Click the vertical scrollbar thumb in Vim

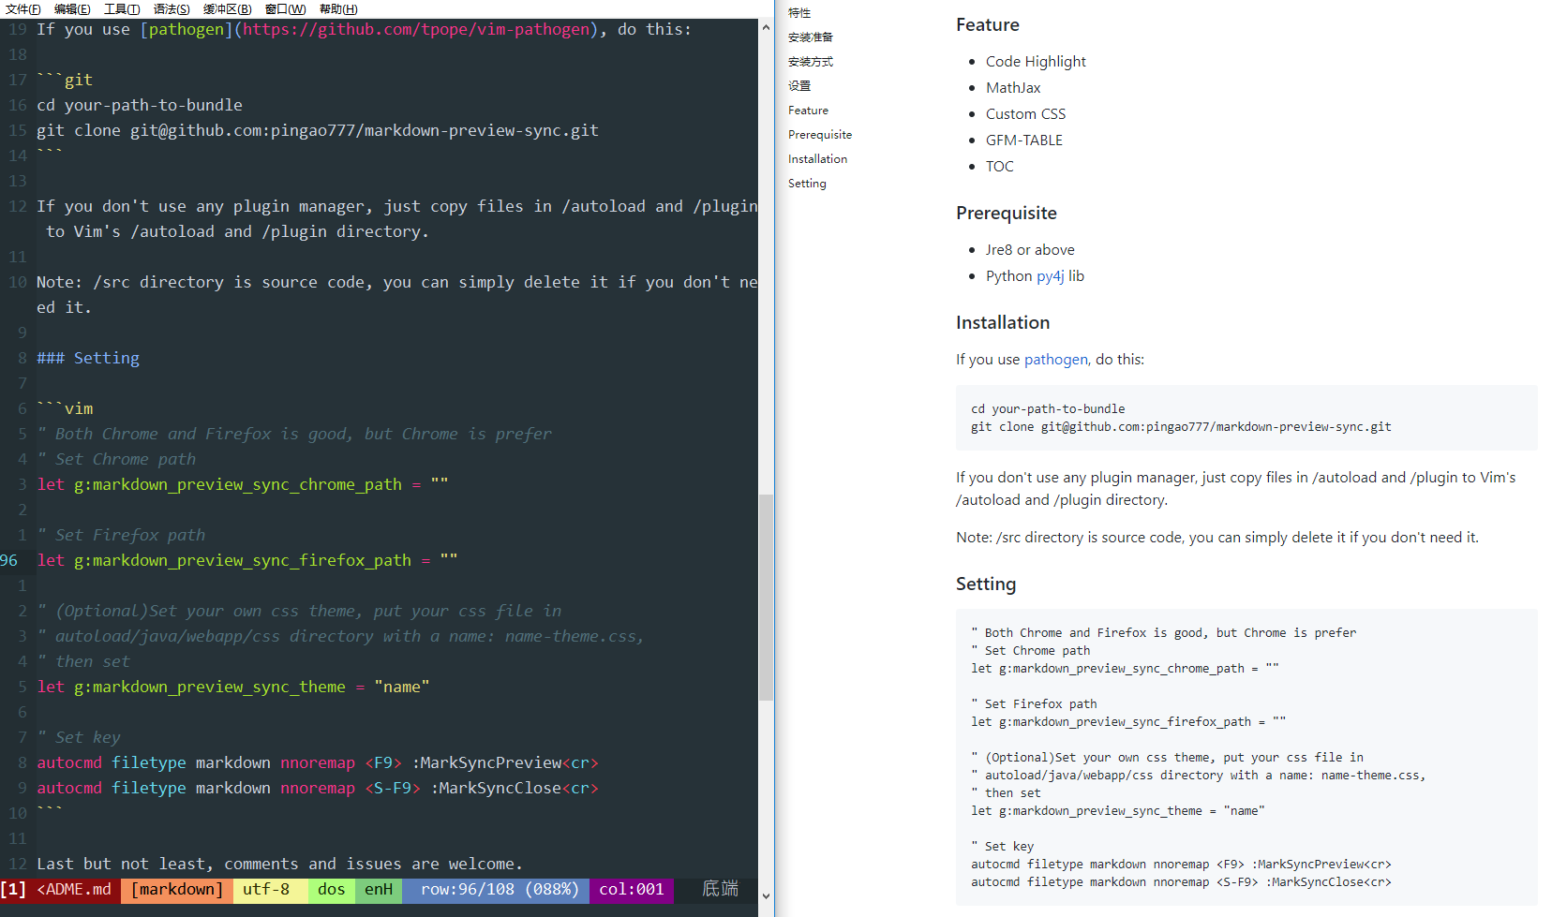pyautogui.click(x=766, y=598)
